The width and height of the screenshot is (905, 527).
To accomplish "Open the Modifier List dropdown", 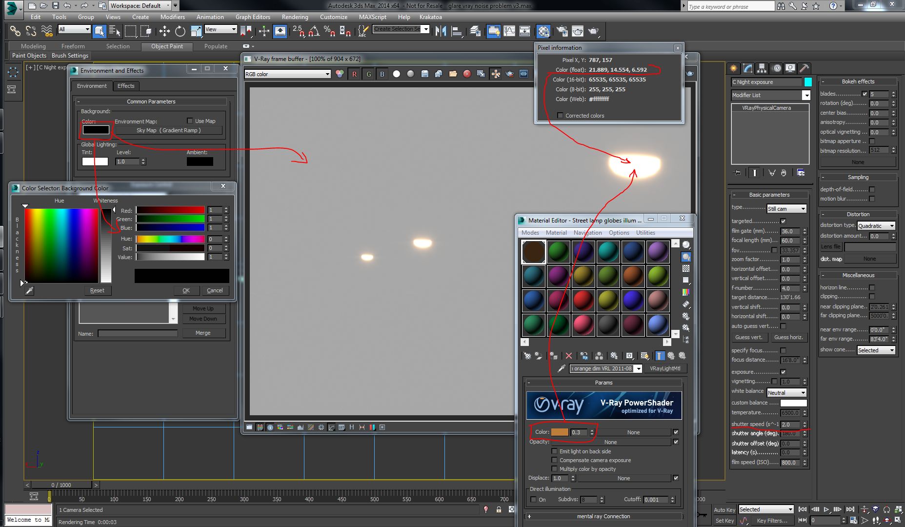I will (x=770, y=95).
